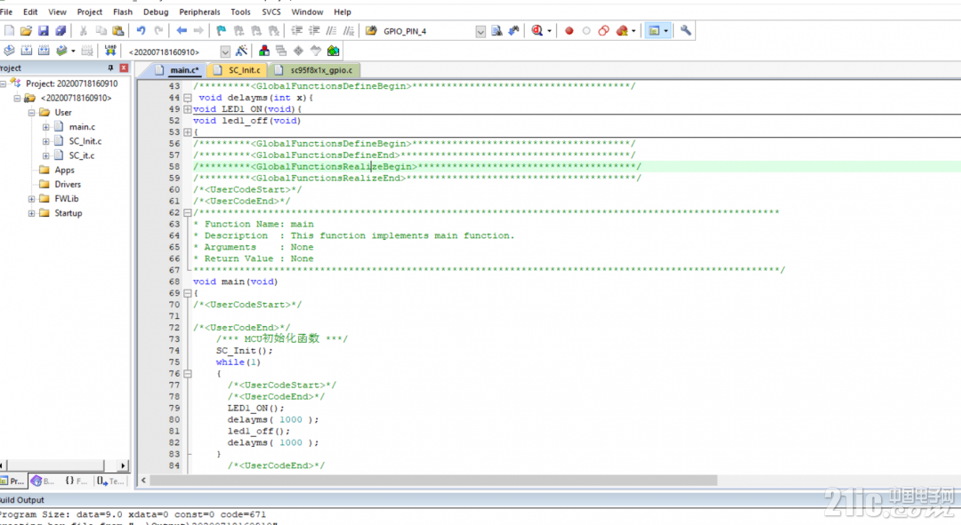
Task: Switch to the SC_Init.c editor tab
Action: tap(238, 70)
